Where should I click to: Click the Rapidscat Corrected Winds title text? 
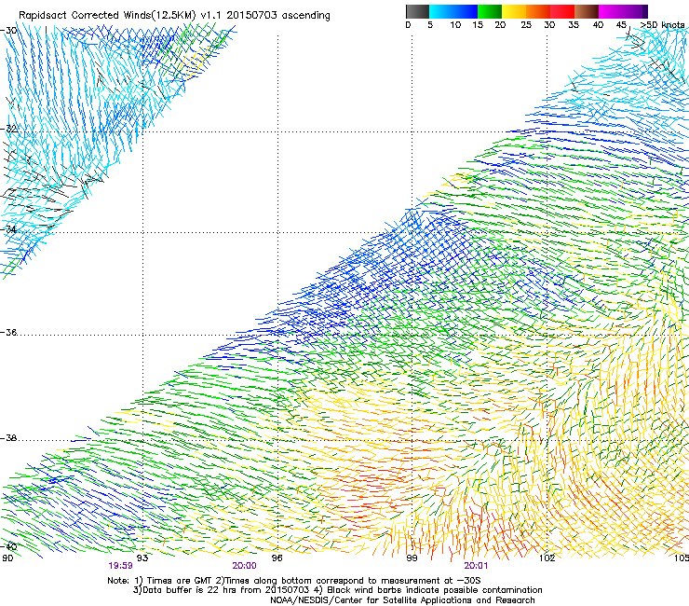coord(174,15)
